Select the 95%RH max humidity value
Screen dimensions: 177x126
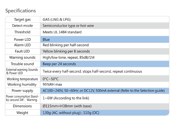pos(52,84)
